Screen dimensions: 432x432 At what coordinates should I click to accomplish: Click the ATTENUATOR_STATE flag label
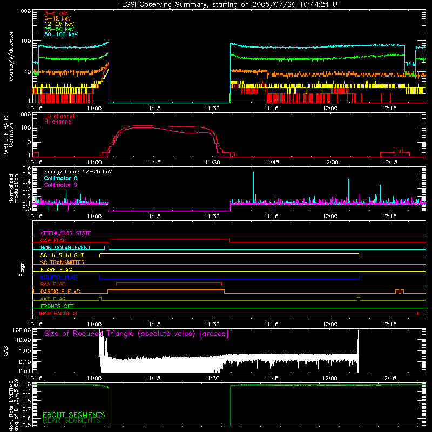pyautogui.click(x=65, y=233)
